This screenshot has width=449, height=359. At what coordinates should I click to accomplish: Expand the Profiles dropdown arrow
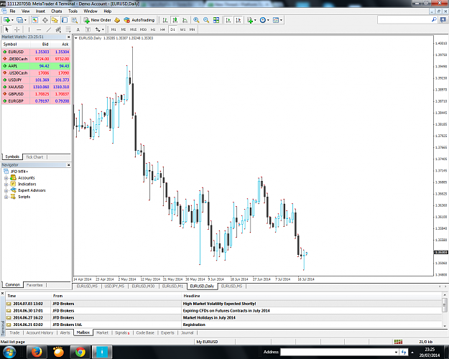click(25, 20)
